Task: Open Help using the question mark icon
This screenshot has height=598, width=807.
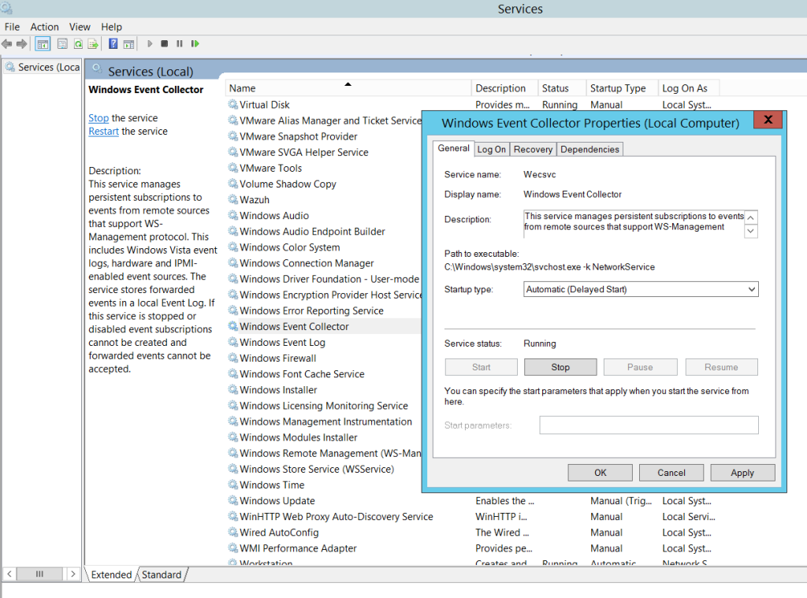Action: (112, 43)
